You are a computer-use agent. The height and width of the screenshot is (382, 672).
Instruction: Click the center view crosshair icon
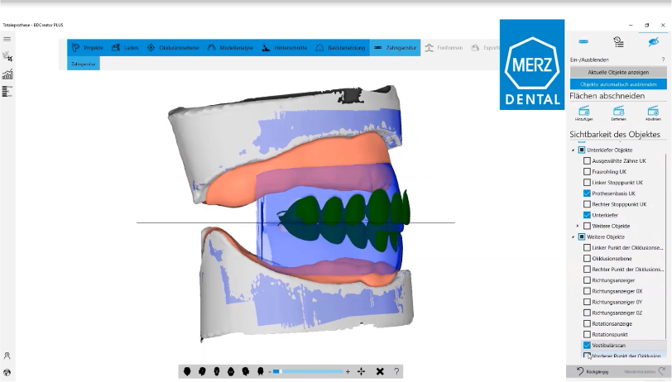coord(362,372)
